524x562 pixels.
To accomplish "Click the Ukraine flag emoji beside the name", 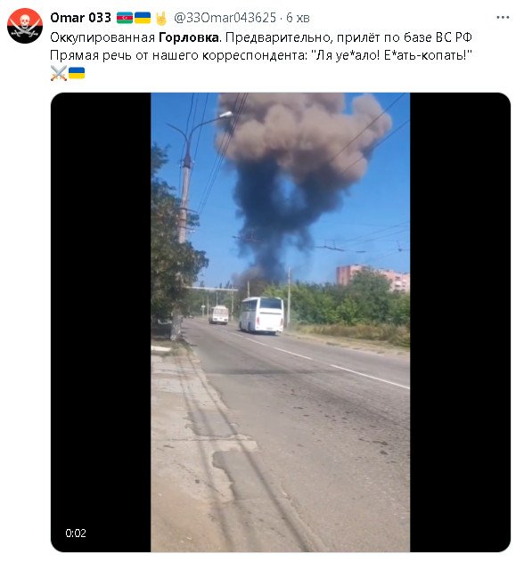I will tap(143, 18).
